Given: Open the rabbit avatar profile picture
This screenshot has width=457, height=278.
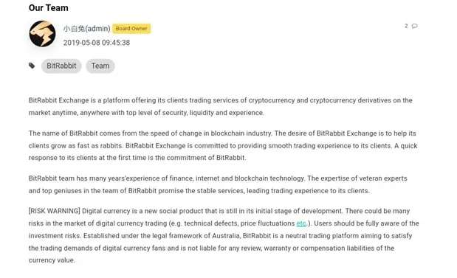Looking at the screenshot, I should tap(42, 34).
